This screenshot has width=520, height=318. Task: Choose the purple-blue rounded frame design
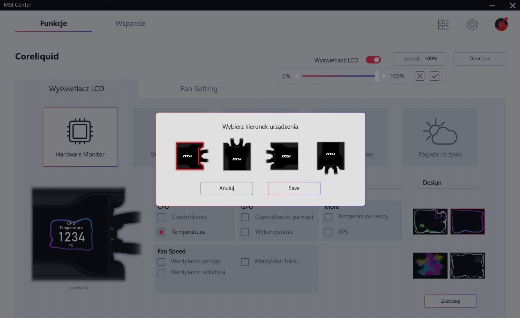[467, 222]
